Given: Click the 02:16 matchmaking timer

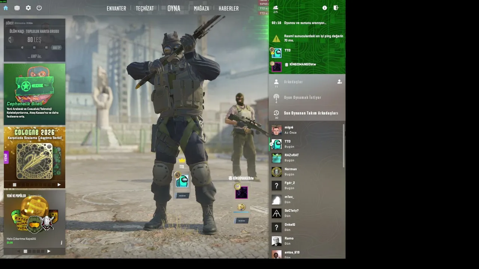Looking at the screenshot, I should 277,23.
